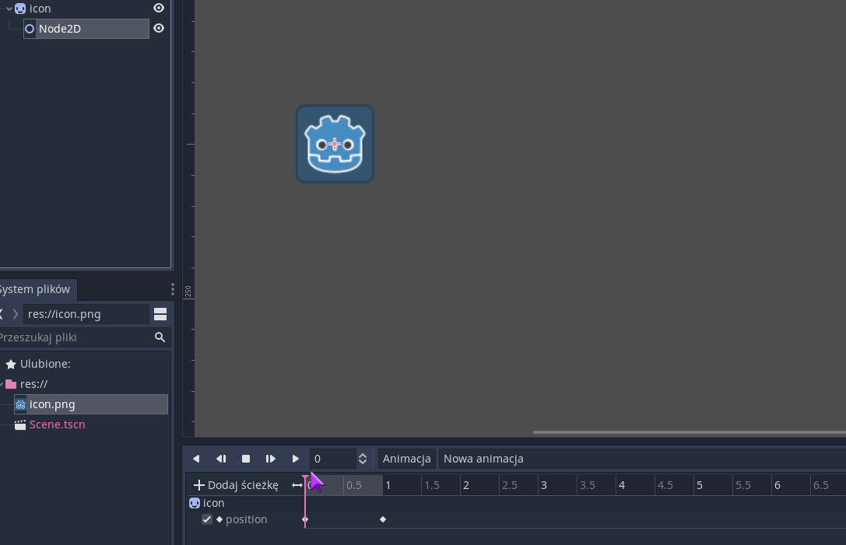The image size is (846, 545).
Task: Click the 4.5 second mark on timeline
Action: click(665, 485)
